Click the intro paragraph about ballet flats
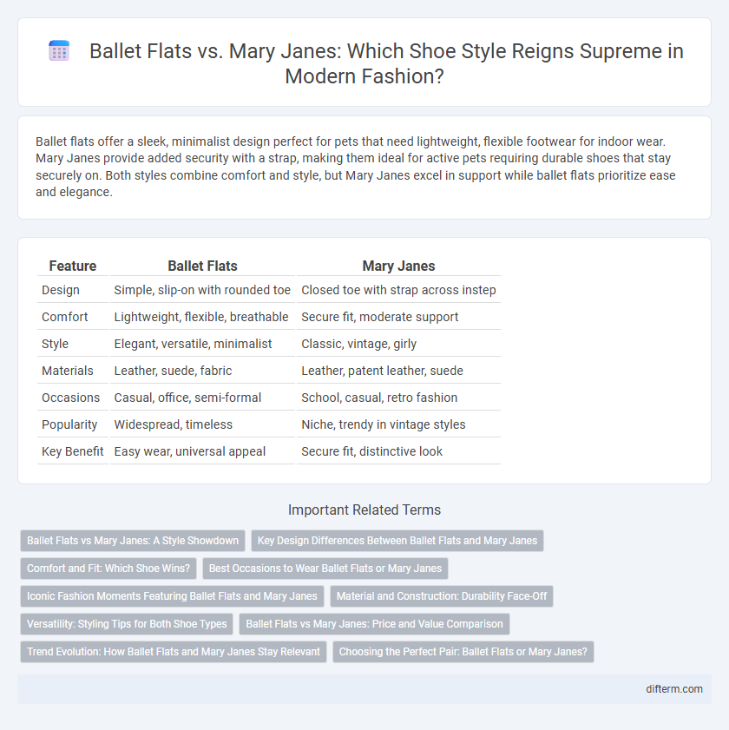 356,167
